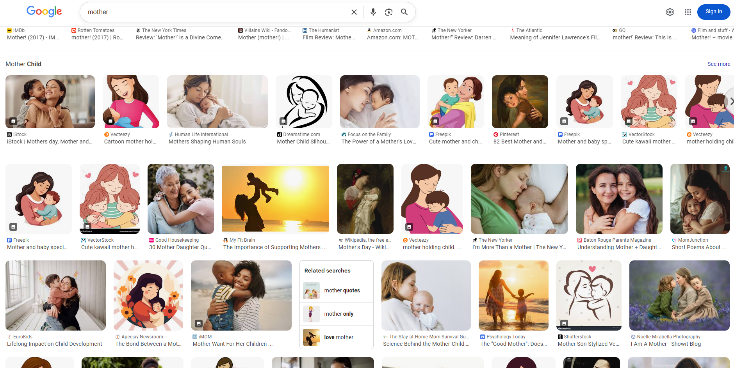Open the MomJunction mother and daughter photo
The image size is (734, 368).
point(700,199)
